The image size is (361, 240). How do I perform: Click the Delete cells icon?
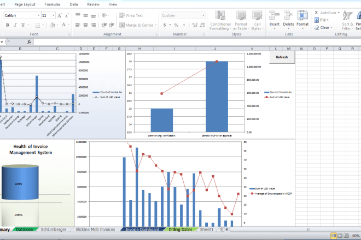pyautogui.click(x=288, y=16)
